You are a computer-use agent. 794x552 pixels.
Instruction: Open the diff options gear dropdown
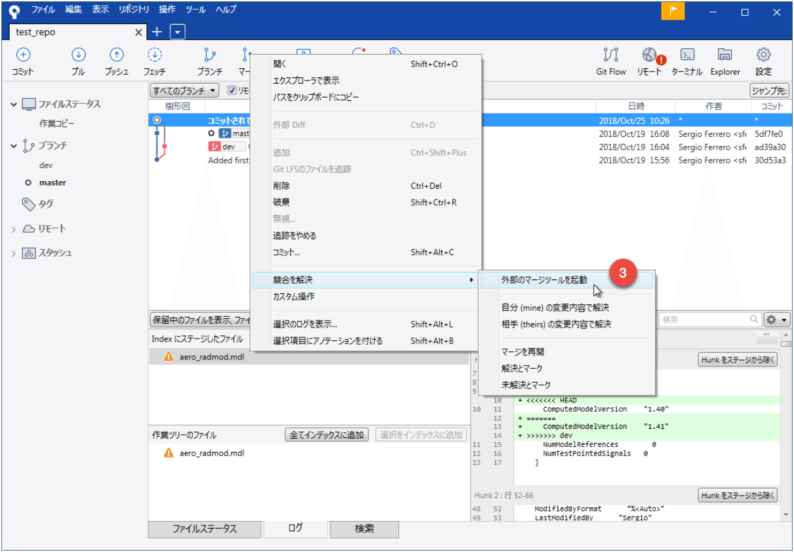tap(777, 320)
